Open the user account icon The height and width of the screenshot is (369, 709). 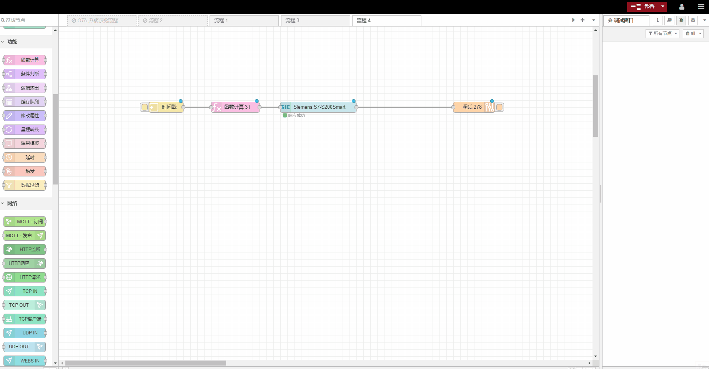click(x=682, y=7)
